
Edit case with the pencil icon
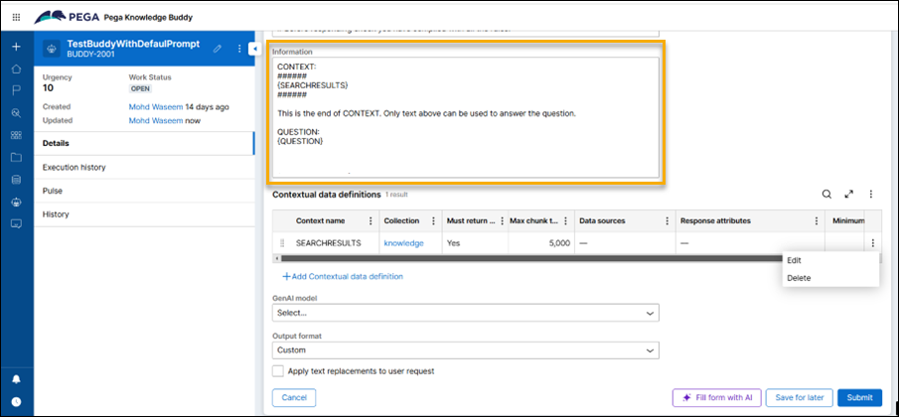[x=218, y=50]
